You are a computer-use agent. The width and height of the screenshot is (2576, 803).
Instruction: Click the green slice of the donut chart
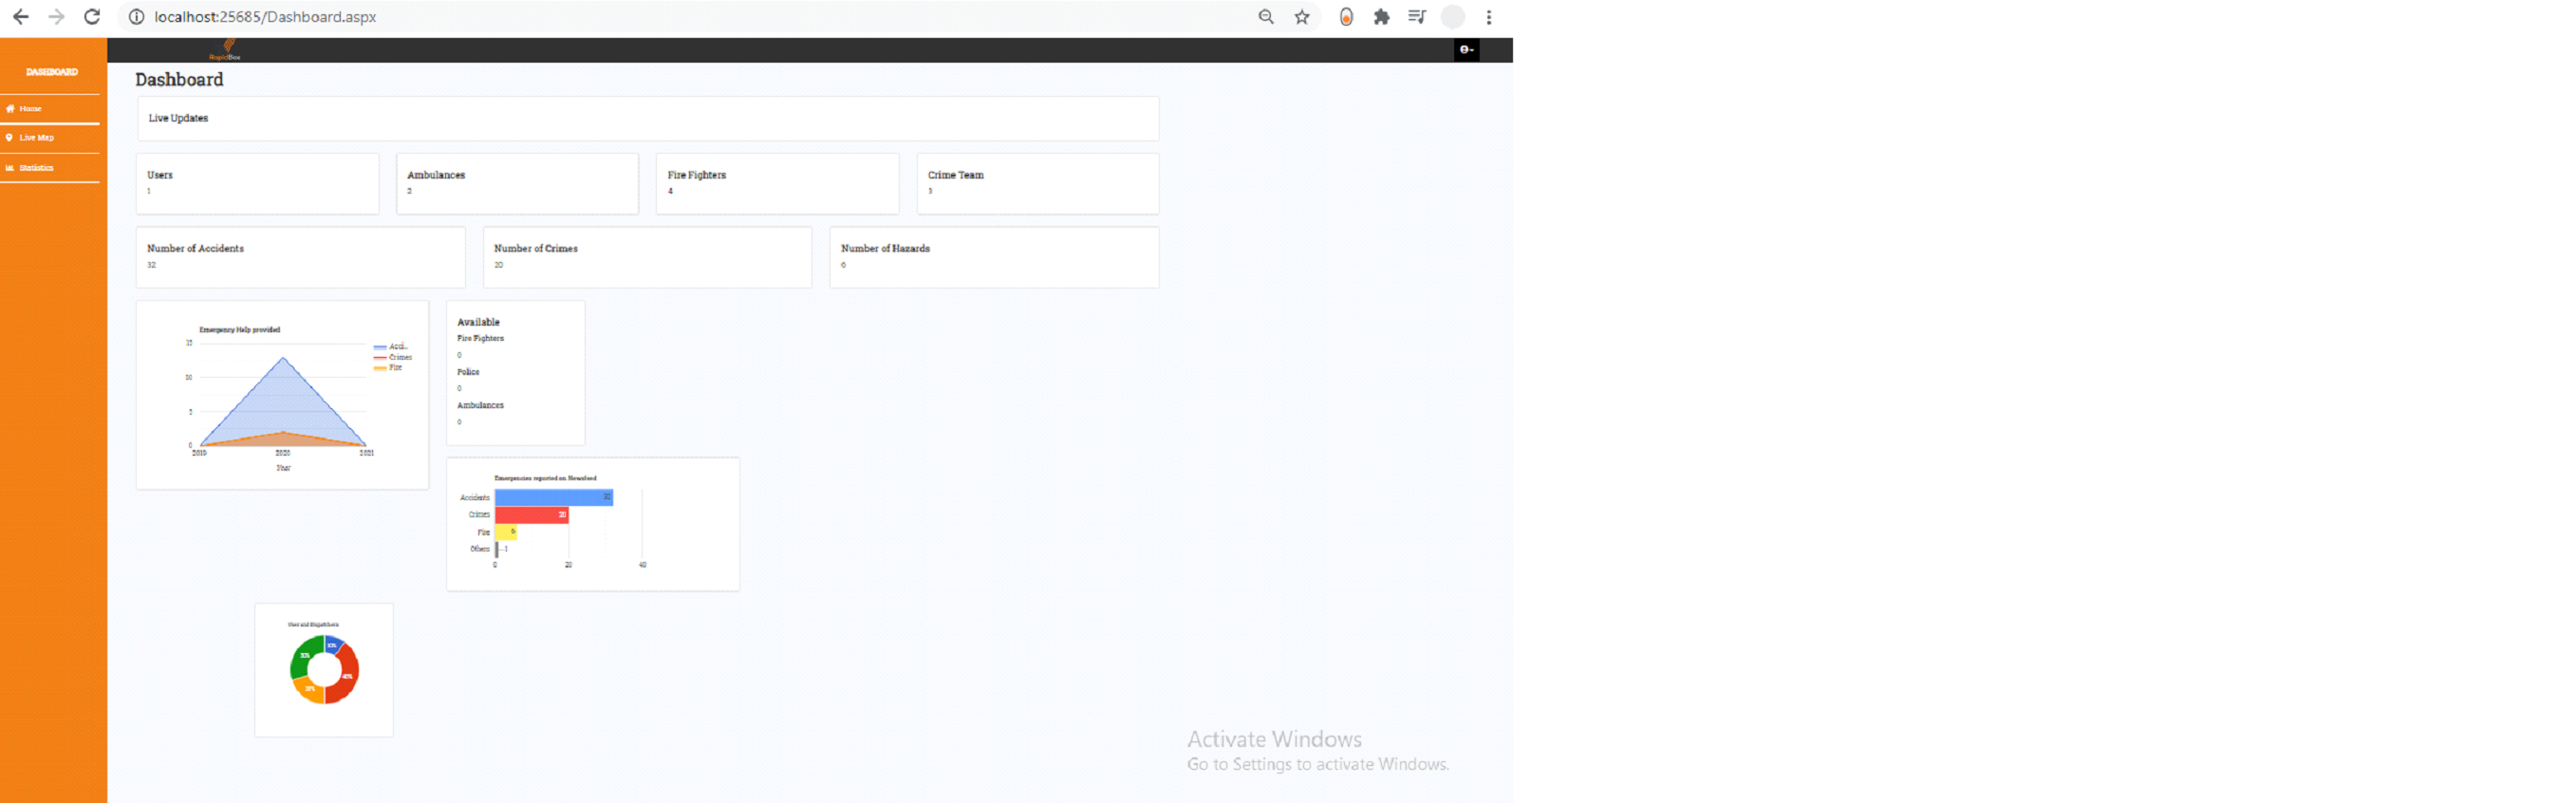pos(303,655)
